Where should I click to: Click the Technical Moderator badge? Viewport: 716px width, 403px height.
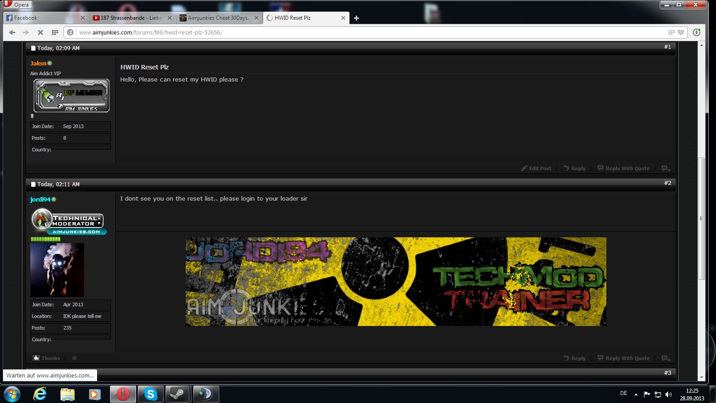click(69, 222)
